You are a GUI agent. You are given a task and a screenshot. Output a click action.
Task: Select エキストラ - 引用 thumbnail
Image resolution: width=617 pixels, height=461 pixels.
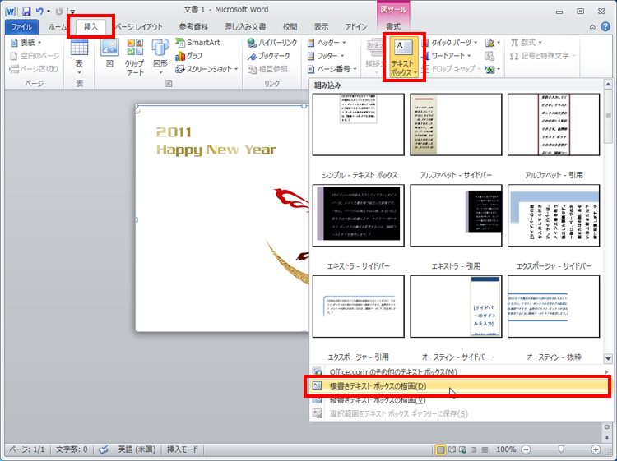tap(456, 216)
